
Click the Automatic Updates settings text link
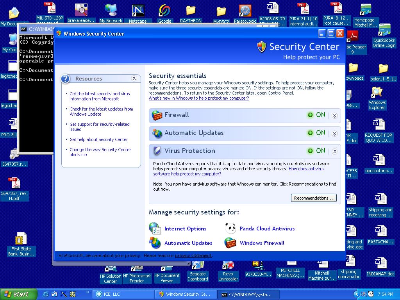tap(188, 243)
